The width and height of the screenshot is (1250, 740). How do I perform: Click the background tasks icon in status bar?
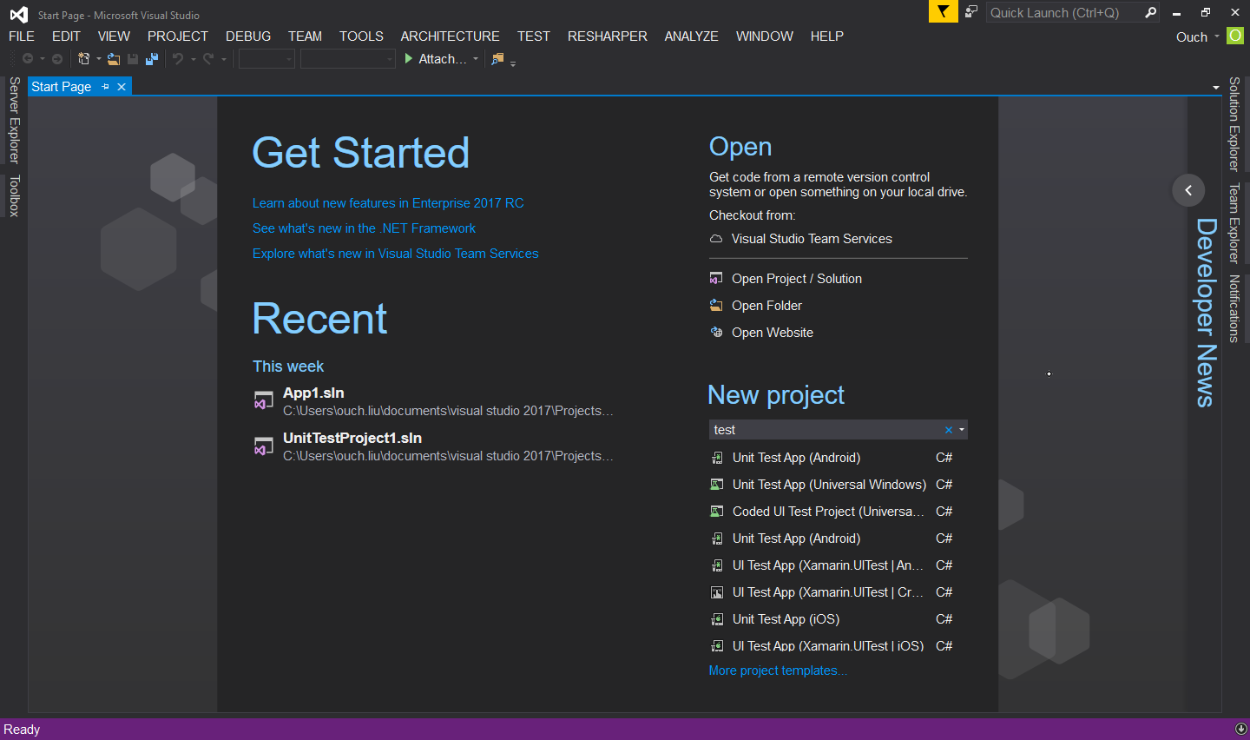(x=1240, y=730)
